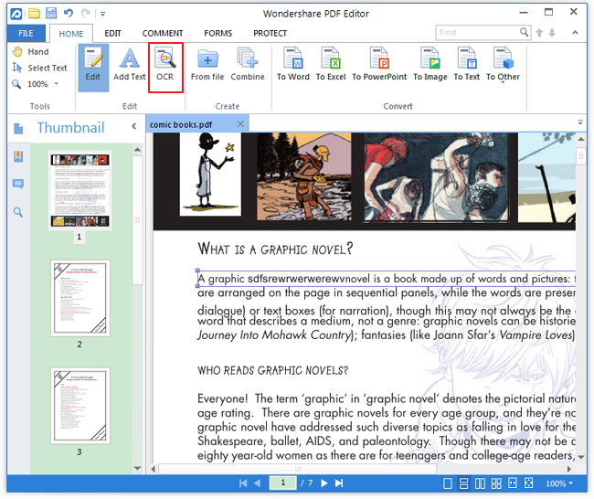The width and height of the screenshot is (594, 499).
Task: Enable two-page facing view
Action: click(x=480, y=483)
